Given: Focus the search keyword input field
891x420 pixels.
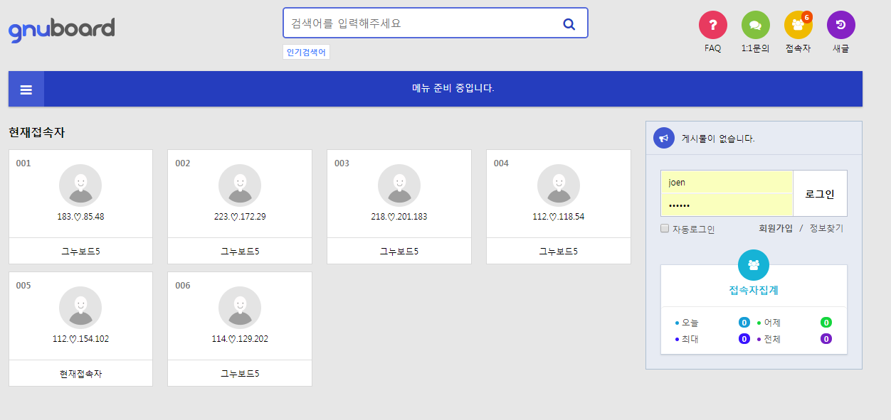Looking at the screenshot, I should (x=420, y=23).
